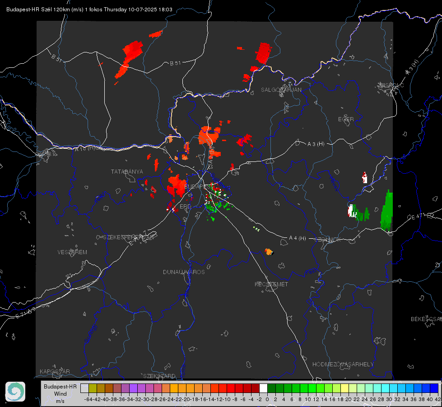Select the SALGÓTARJÁN city label
Screen dimensions: 442x407
[x=281, y=90]
